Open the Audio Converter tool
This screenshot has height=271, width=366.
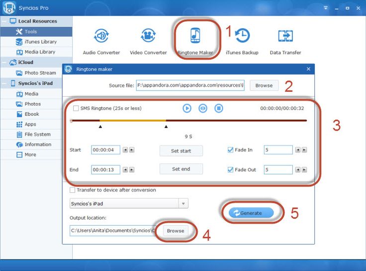pos(101,41)
